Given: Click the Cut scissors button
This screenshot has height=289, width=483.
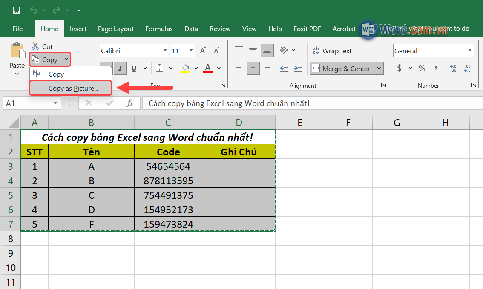Looking at the screenshot, I should (x=42, y=46).
